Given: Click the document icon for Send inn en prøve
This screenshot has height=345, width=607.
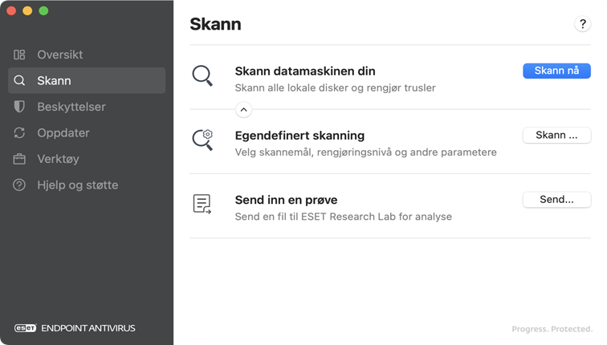Looking at the screenshot, I should [x=202, y=205].
